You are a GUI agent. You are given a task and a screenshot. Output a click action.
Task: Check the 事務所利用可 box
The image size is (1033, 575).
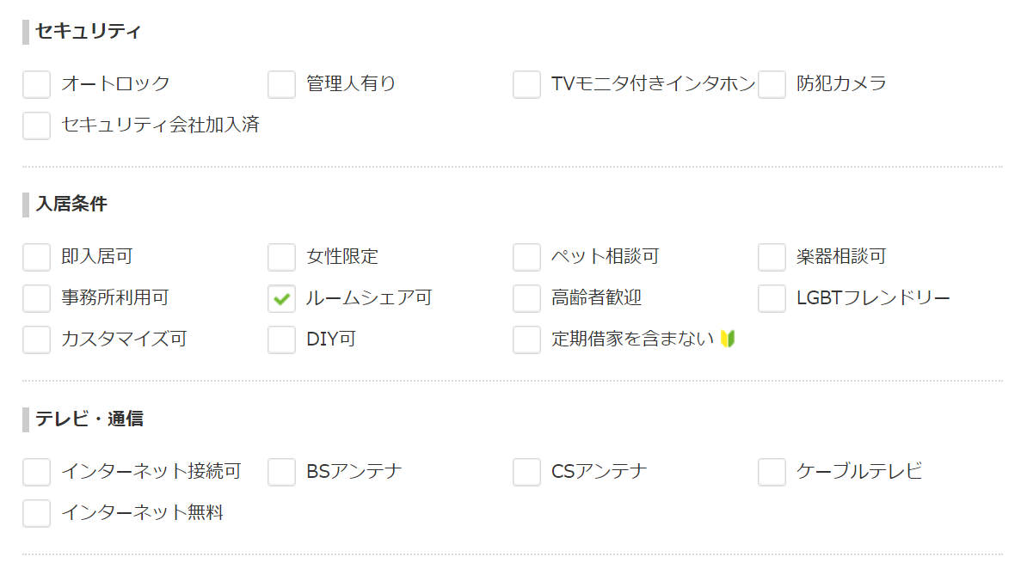tap(37, 298)
